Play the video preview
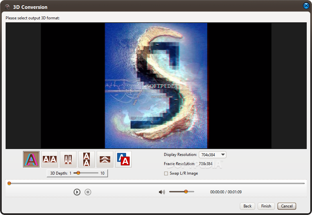The height and width of the screenshot is (215, 312). (77, 192)
